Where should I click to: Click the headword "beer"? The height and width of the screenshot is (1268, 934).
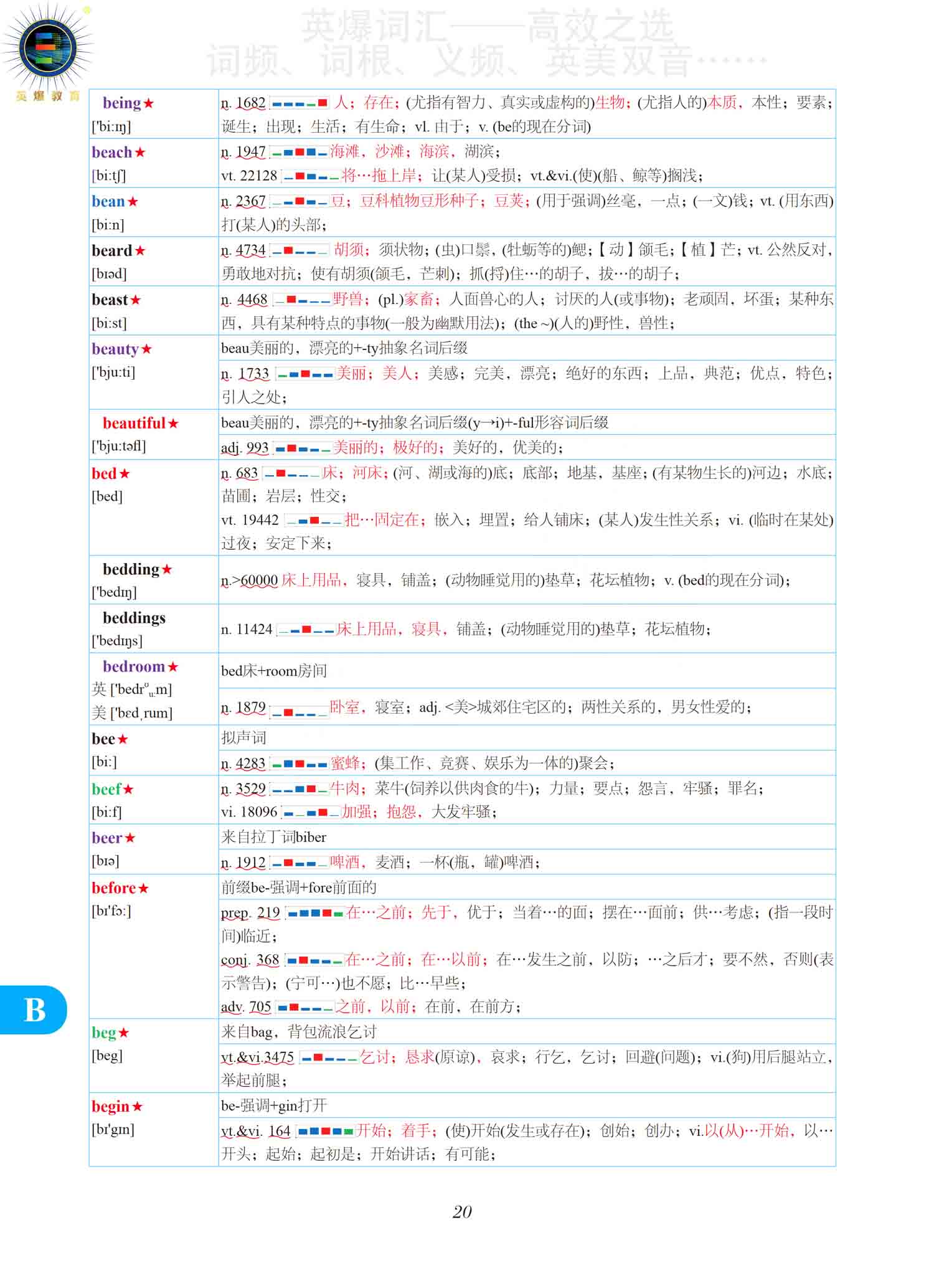[x=107, y=838]
